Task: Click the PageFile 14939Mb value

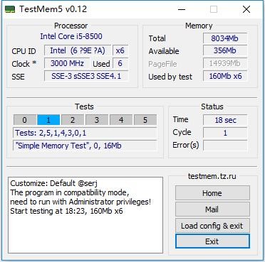Action: coord(225,63)
